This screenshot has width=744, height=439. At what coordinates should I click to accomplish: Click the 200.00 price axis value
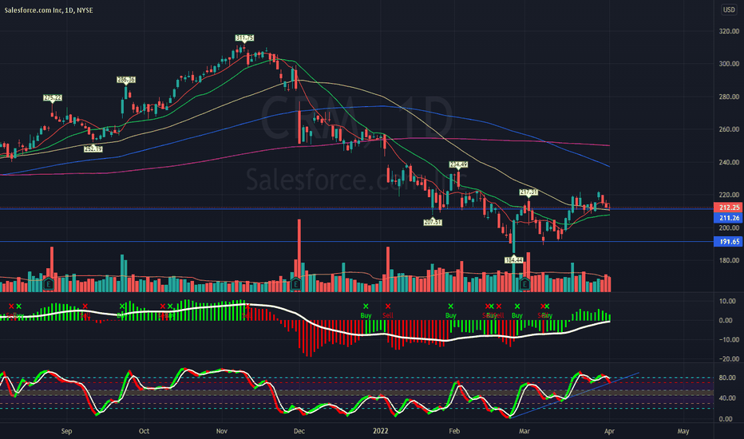tap(730, 227)
